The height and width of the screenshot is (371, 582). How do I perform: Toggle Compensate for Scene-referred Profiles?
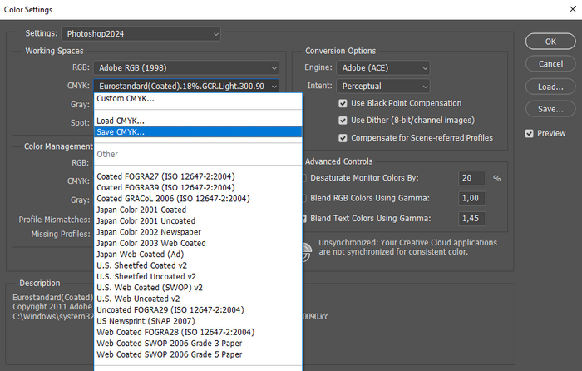point(343,138)
